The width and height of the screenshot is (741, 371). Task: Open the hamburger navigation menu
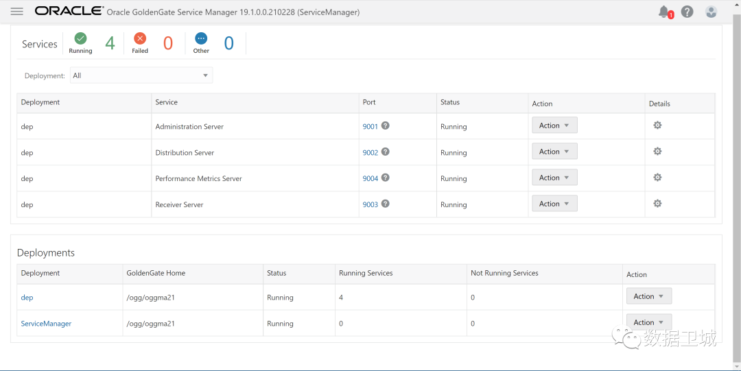17,12
